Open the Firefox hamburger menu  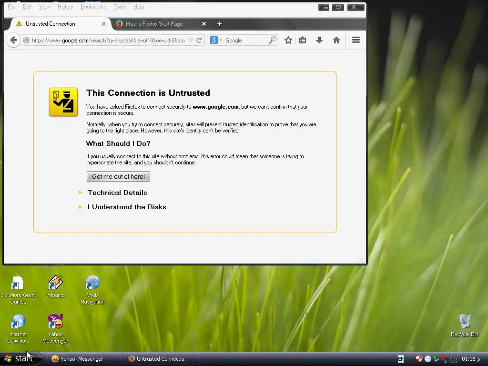356,40
